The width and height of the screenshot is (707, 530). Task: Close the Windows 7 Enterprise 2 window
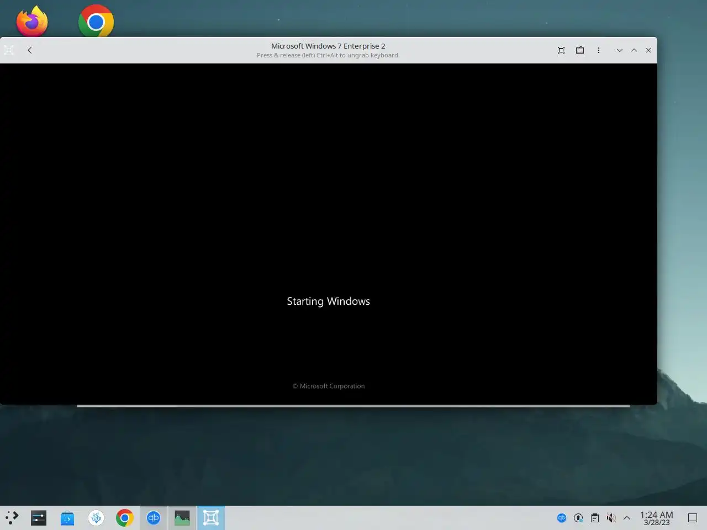[x=648, y=50]
